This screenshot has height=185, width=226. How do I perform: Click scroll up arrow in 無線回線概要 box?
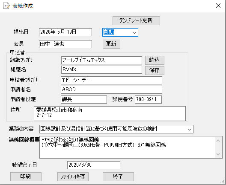coord(218,141)
